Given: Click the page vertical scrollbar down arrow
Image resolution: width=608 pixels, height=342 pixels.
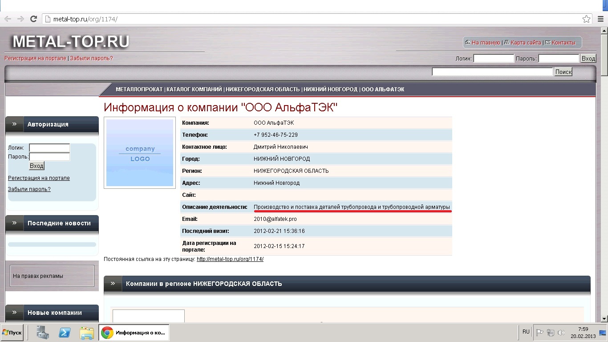Looking at the screenshot, I should (604, 319).
